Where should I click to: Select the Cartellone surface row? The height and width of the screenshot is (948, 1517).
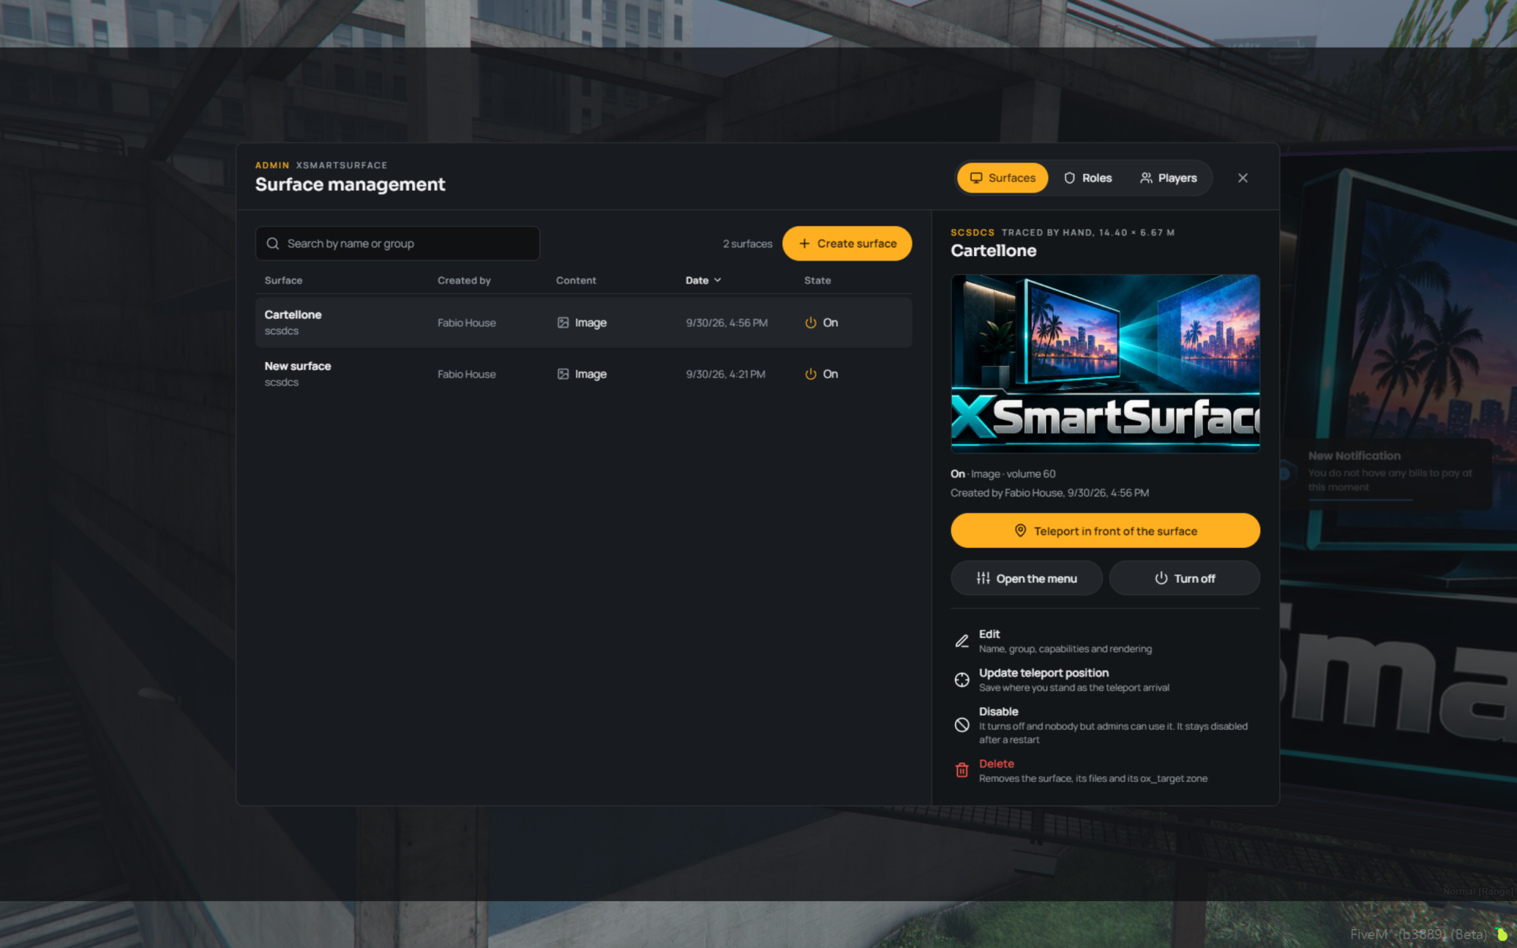pos(583,322)
